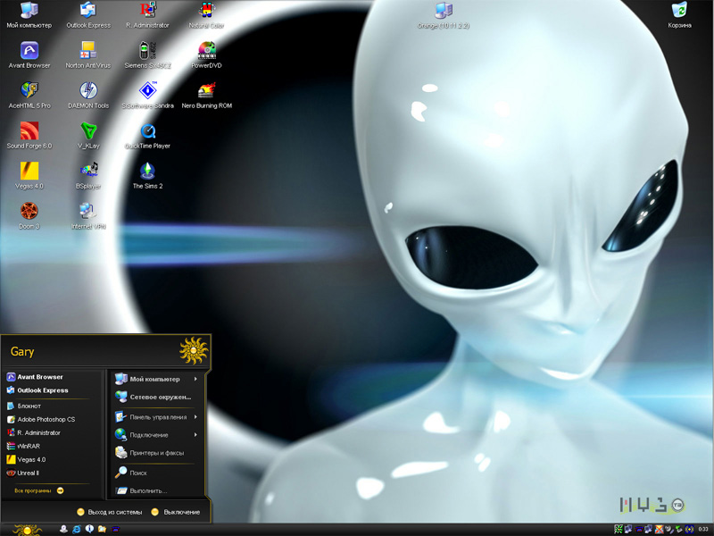Select Поиск in the Start menu
The width and height of the screenshot is (714, 536).
(137, 473)
